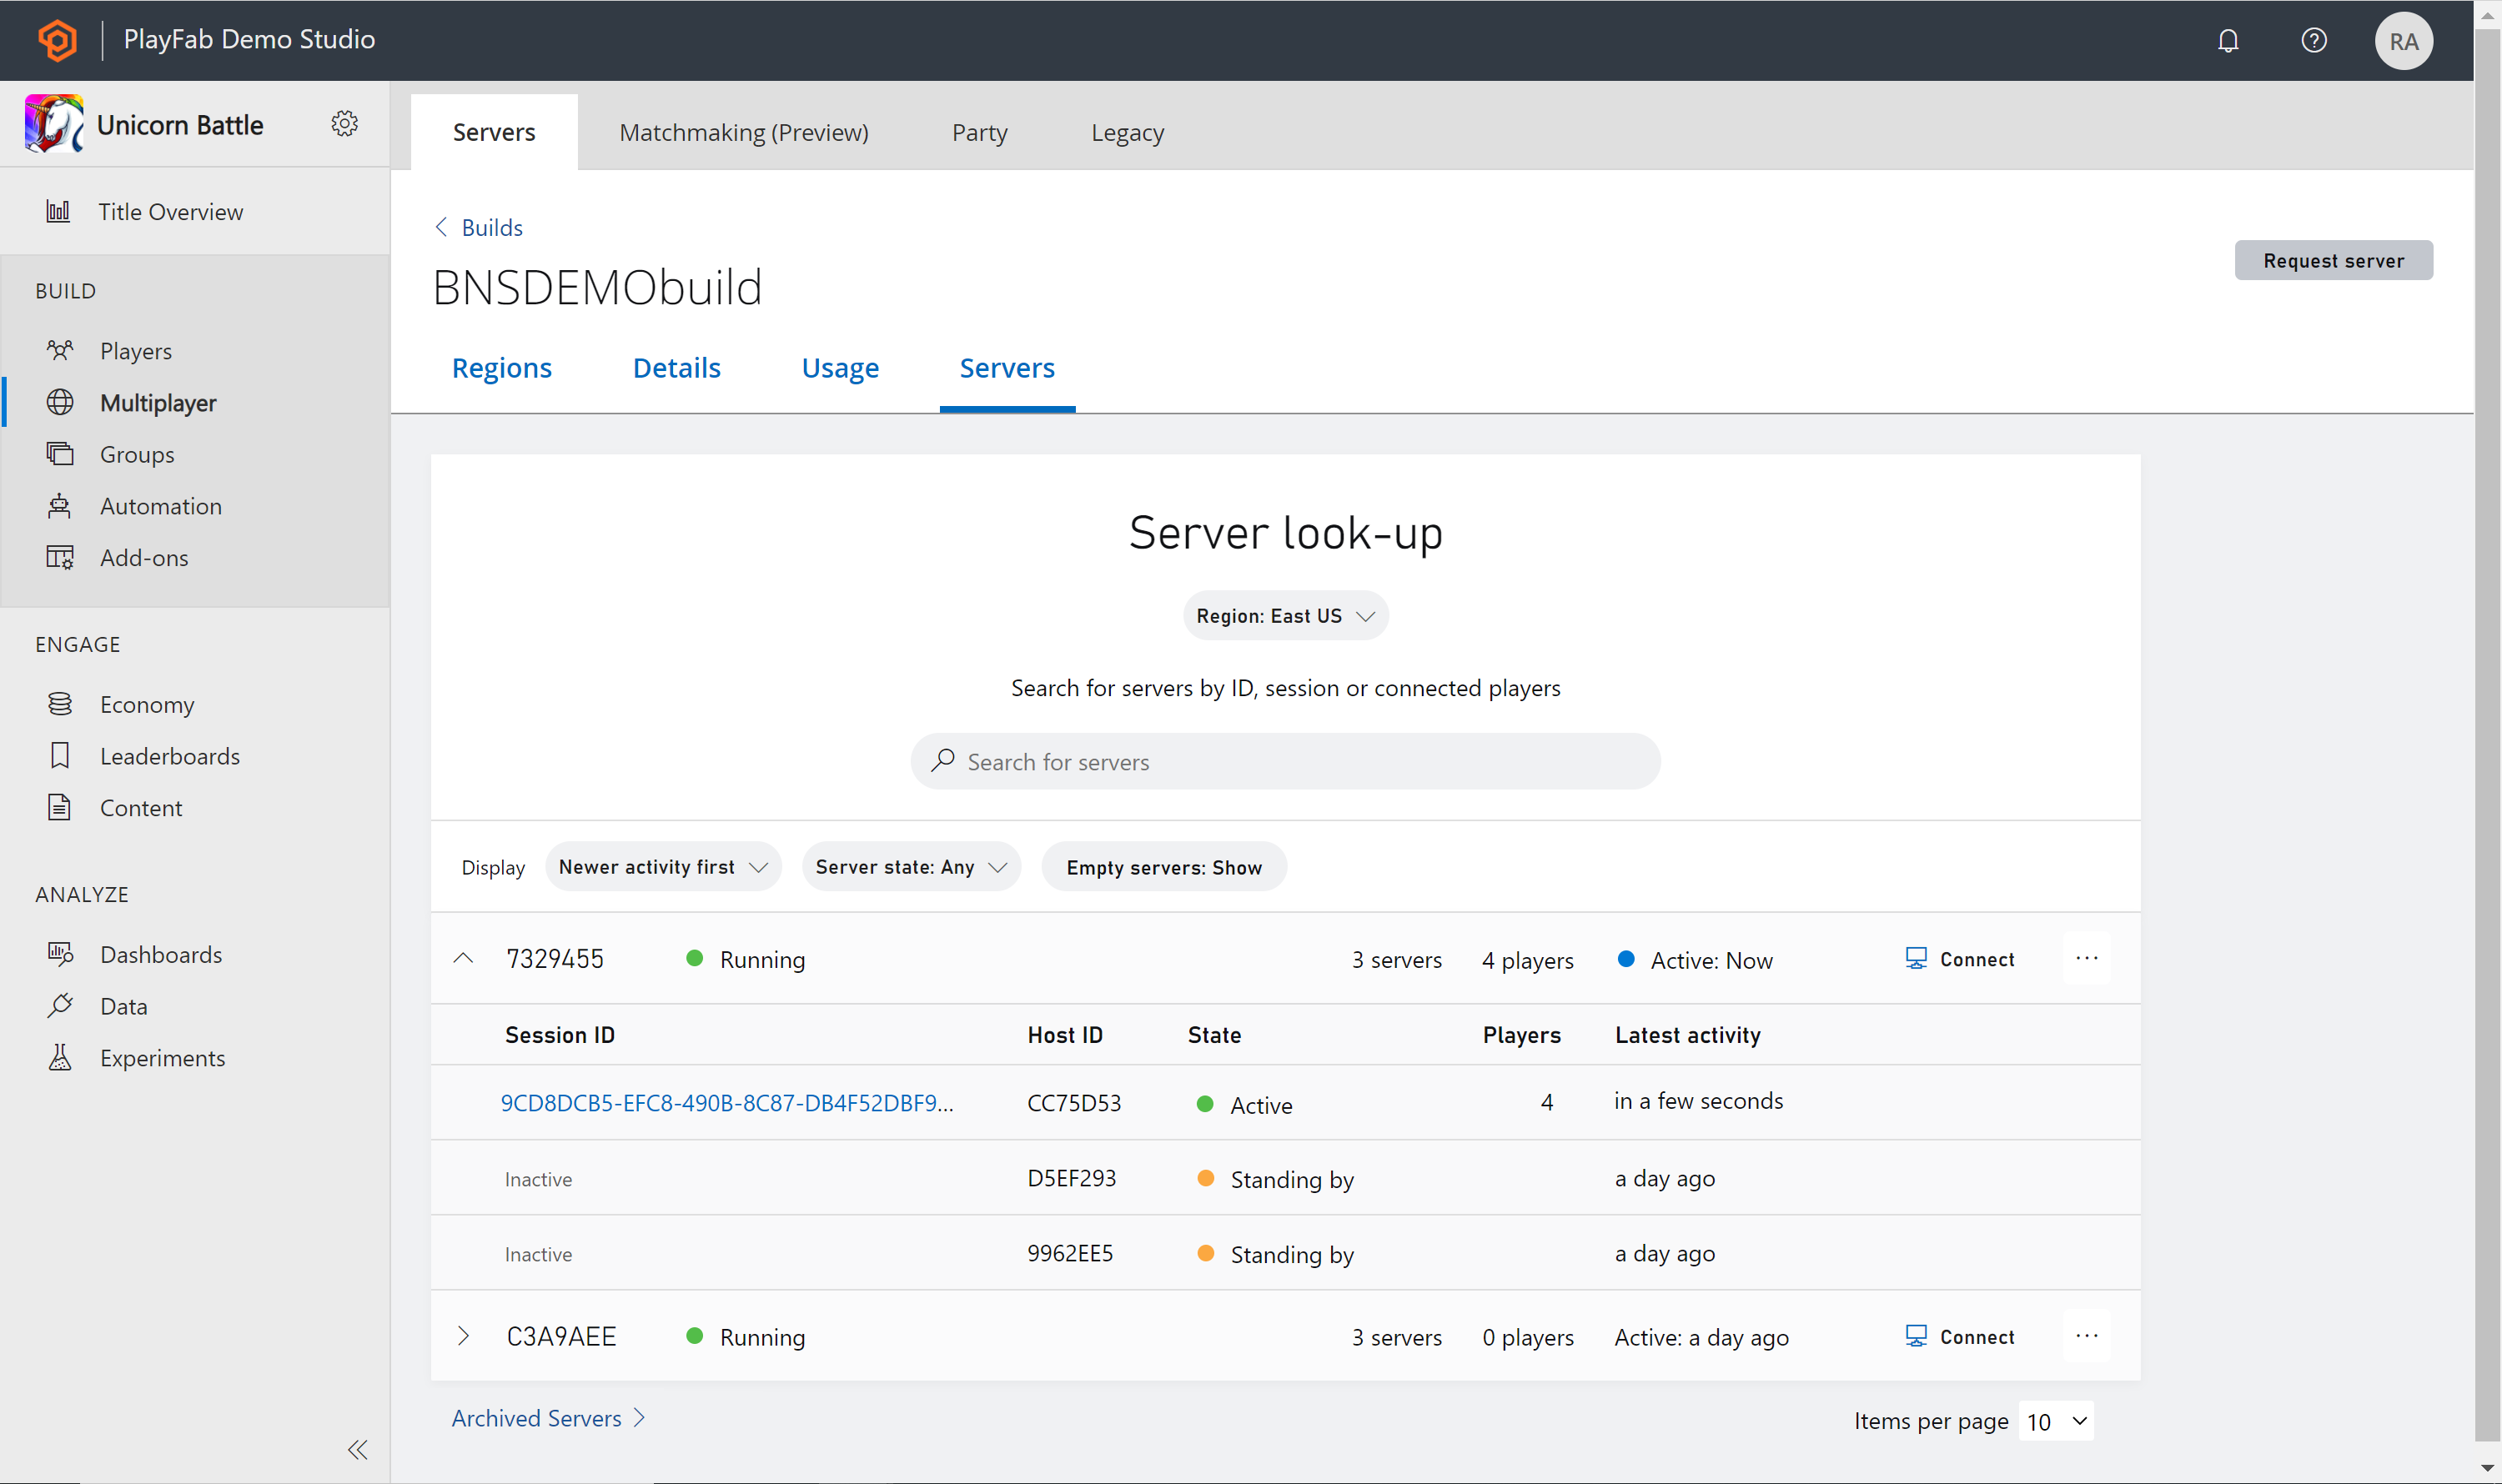Switch to the Regions tab

coord(500,368)
